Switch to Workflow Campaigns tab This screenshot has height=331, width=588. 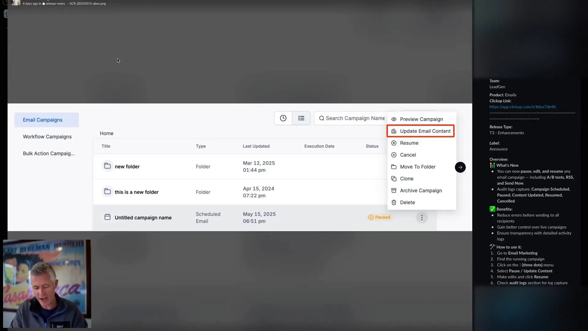[47, 137]
